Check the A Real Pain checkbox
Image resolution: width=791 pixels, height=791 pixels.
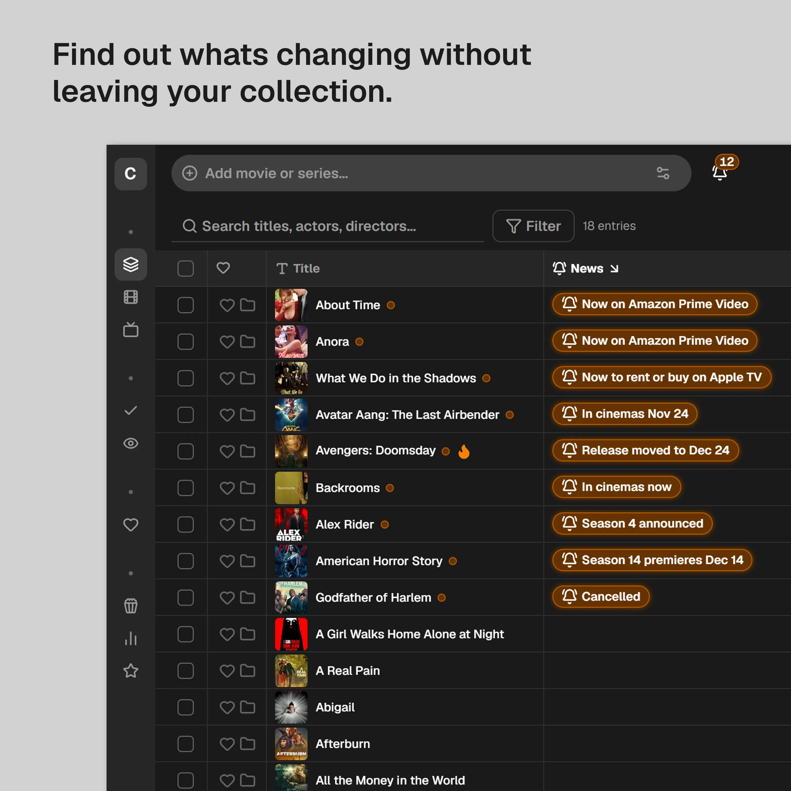click(185, 671)
